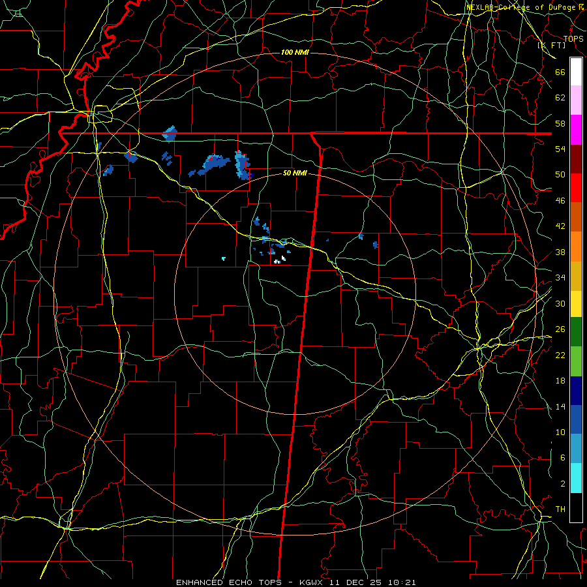Click the 54 scale label
Screen dimensions: 587x587
click(x=560, y=149)
